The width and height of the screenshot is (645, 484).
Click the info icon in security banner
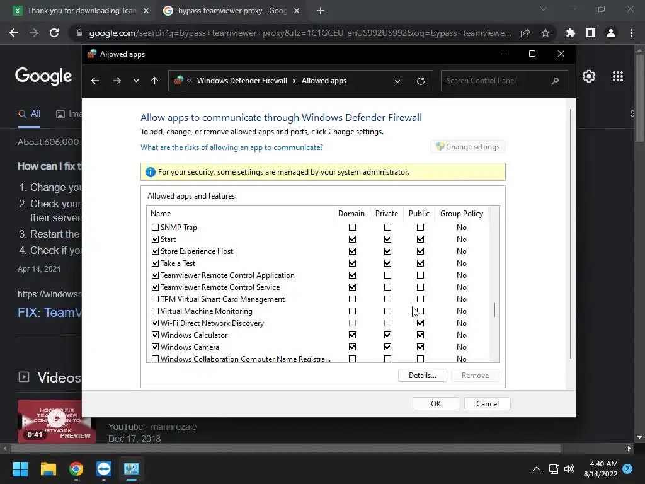(150, 172)
